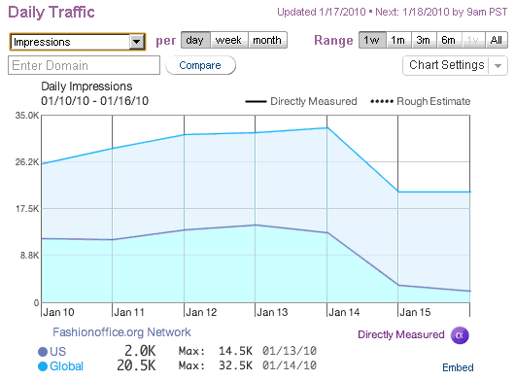Screen dimensions: 515x381
Task: Click the Global value 20.5K
Action: point(136,365)
